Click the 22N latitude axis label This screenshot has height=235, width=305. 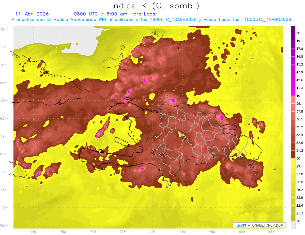click(4, 29)
